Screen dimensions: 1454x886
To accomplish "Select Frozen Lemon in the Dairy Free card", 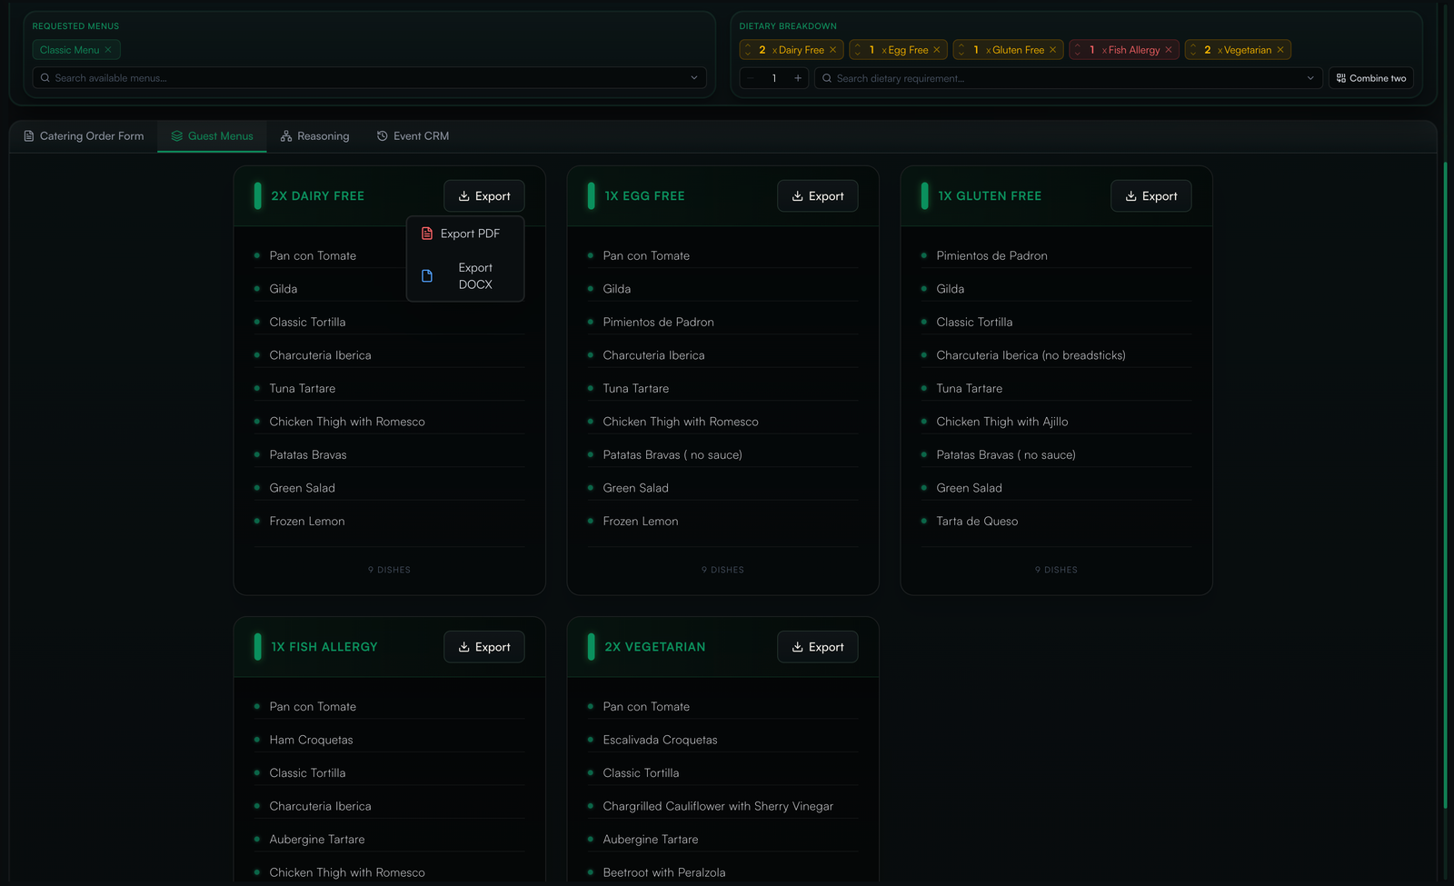I will [x=307, y=522].
